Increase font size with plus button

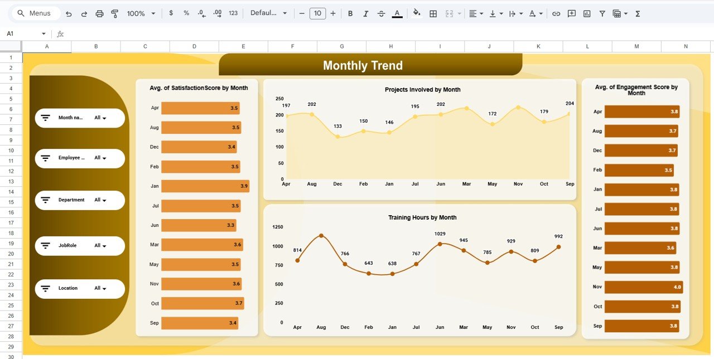[x=333, y=13]
